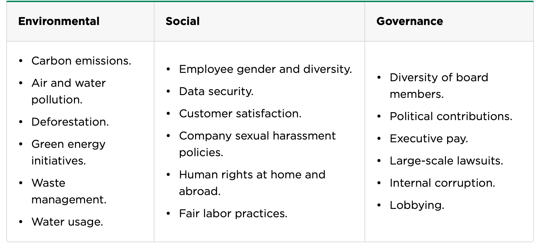This screenshot has width=537, height=245.
Task: Click the Waste management bullet item
Action: [x=68, y=191]
